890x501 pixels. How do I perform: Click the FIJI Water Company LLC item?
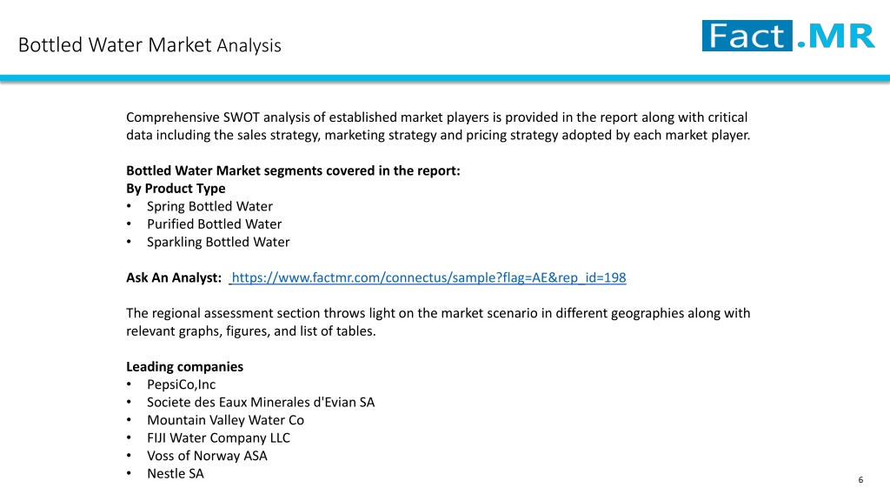point(218,438)
